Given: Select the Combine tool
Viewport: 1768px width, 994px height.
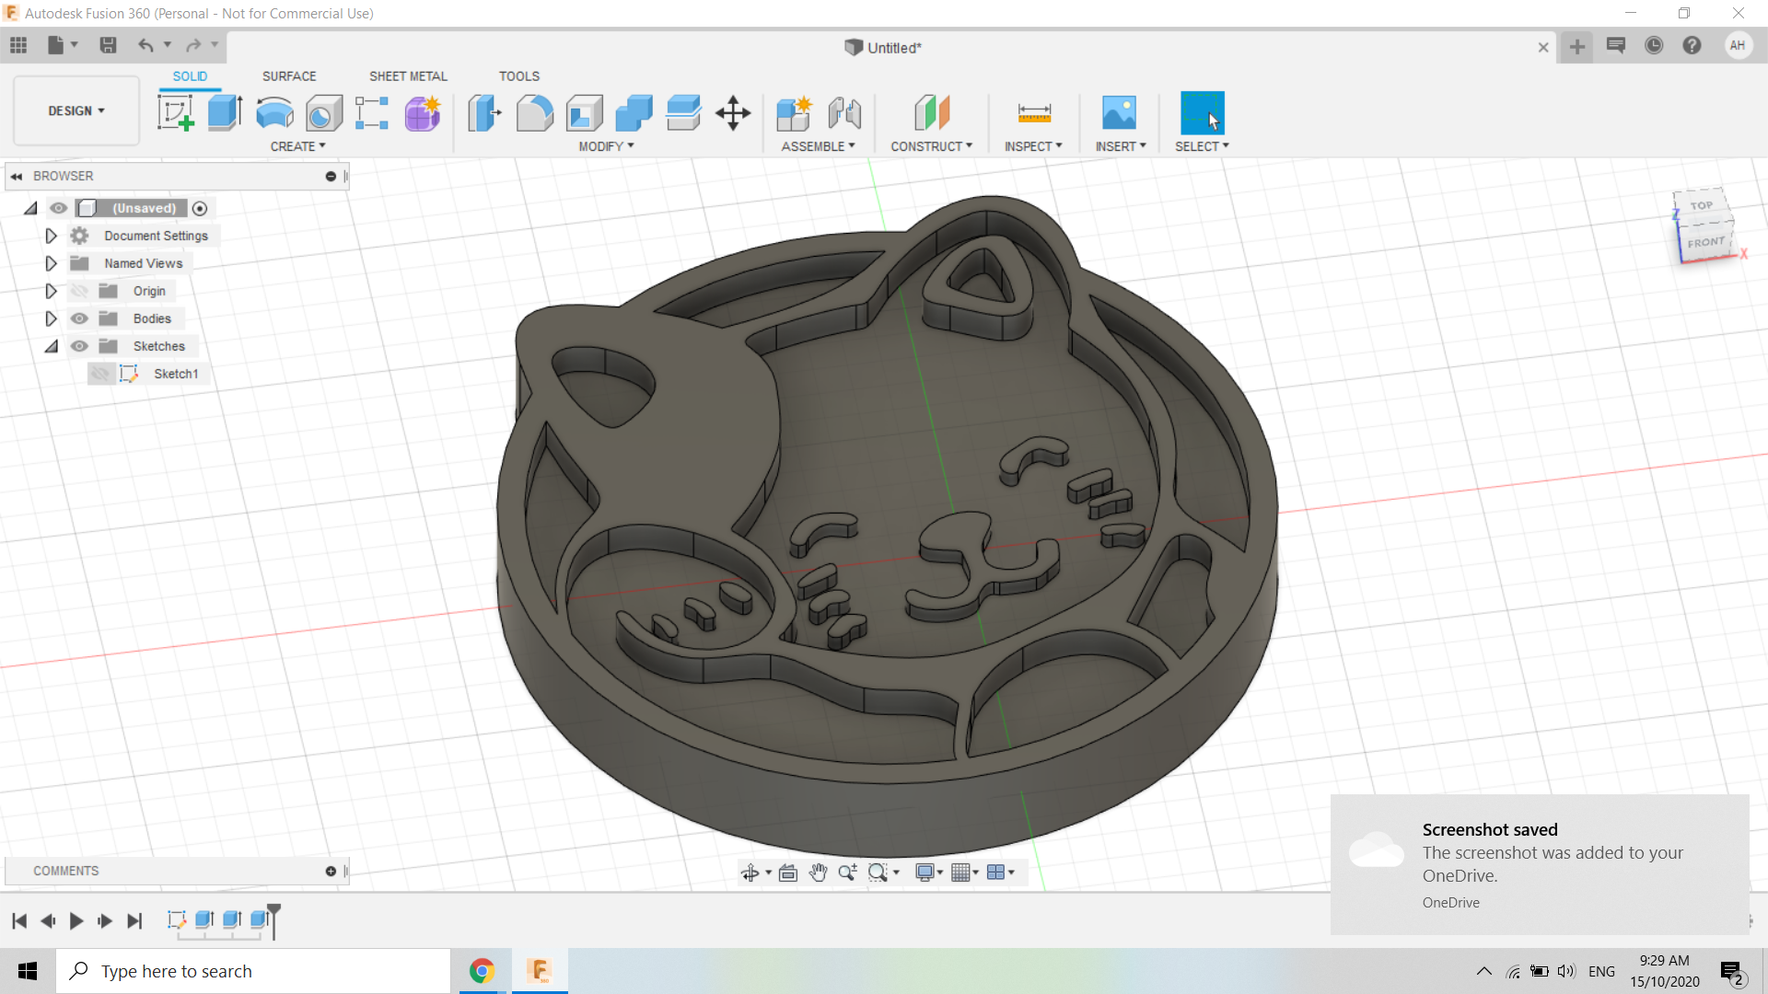Looking at the screenshot, I should pyautogui.click(x=634, y=112).
